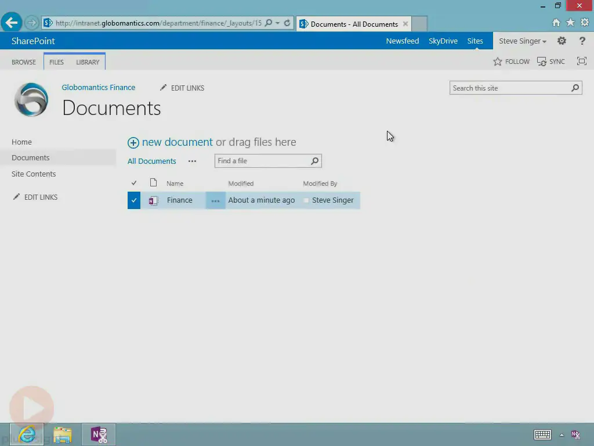Open the address bar dropdown arrow
This screenshot has width=594, height=446.
pyautogui.click(x=278, y=23)
